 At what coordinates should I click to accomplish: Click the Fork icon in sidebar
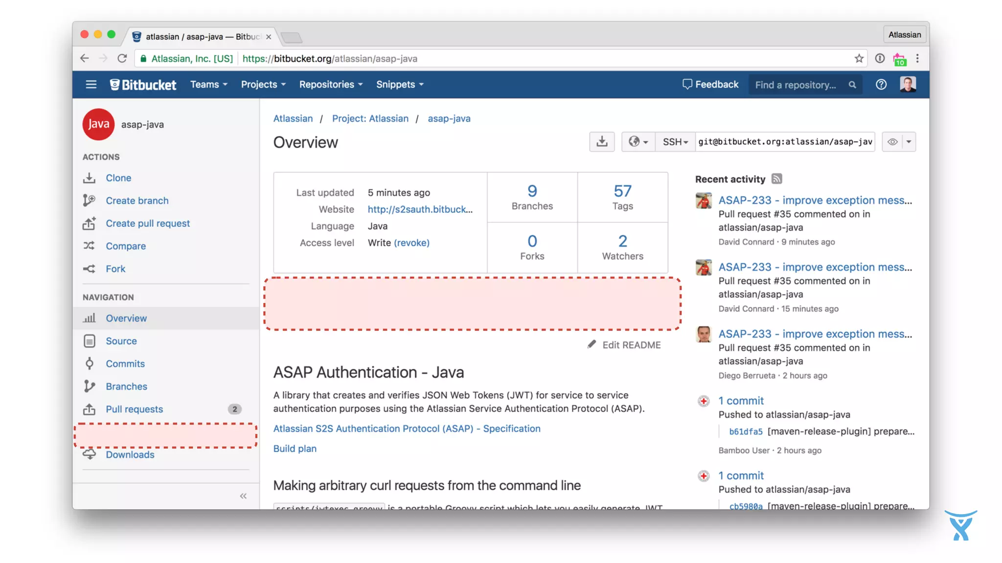(89, 269)
